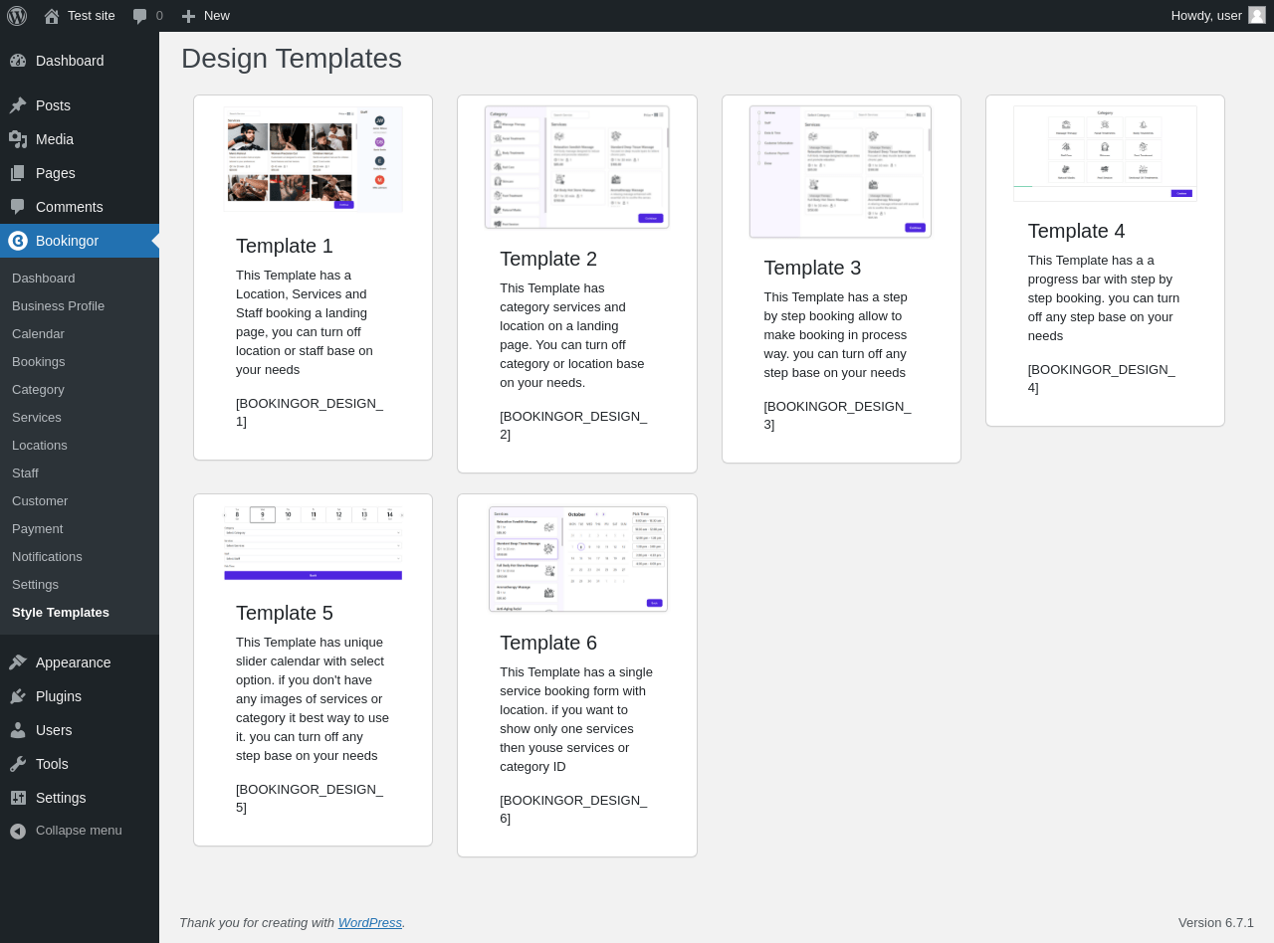Open the Media menu
Image resolution: width=1274 pixels, height=943 pixels.
[x=55, y=139]
